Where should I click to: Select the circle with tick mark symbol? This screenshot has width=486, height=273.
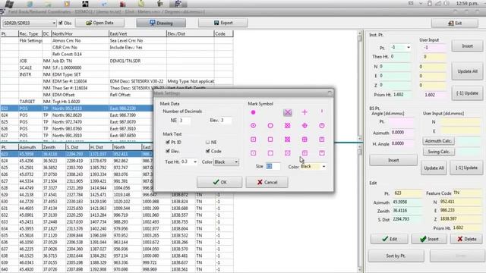tap(322, 126)
